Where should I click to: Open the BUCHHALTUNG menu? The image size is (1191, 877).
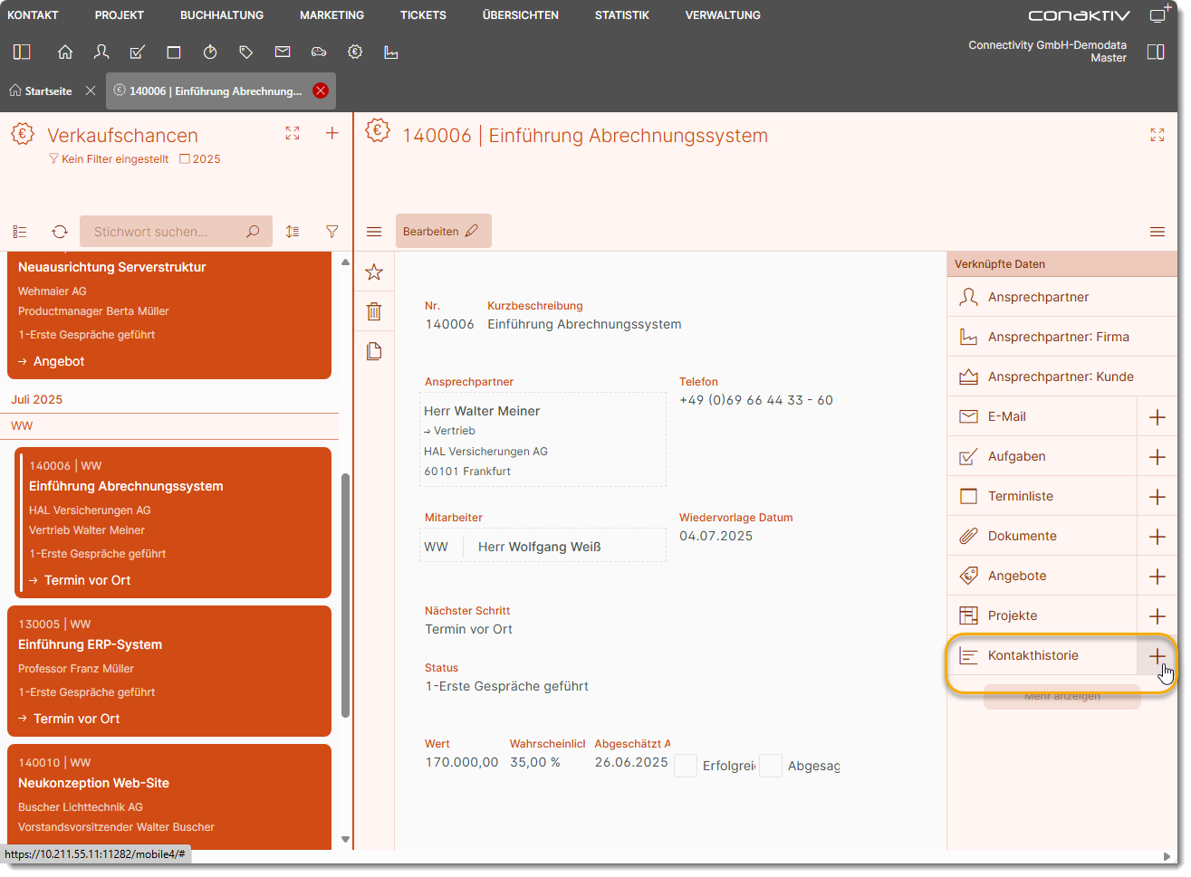pyautogui.click(x=222, y=15)
